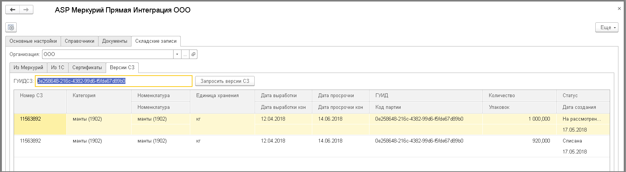
Task: Expand the Организация dropdown arrow
Action: tap(177, 54)
